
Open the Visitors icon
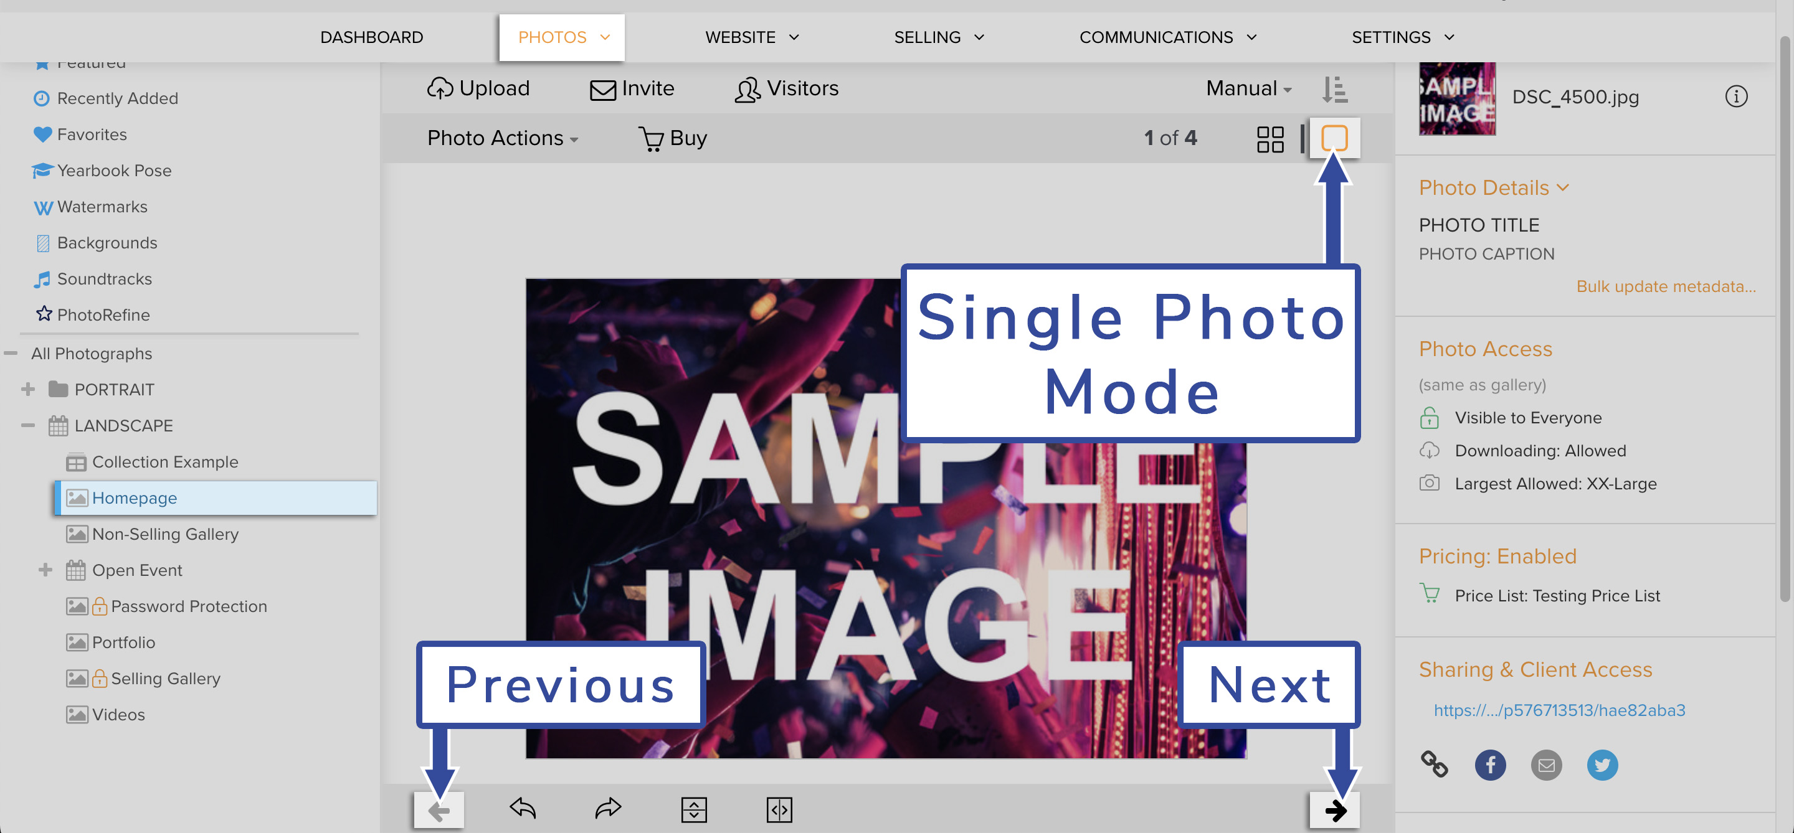point(747,90)
